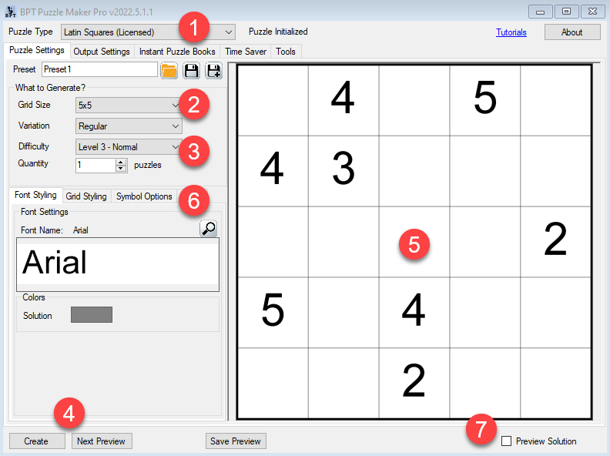
Task: Switch to the Output Settings tab
Action: (102, 51)
